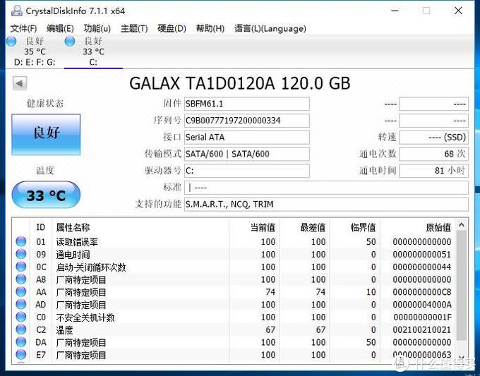Open the 编辑(E) menu

[x=60, y=29]
